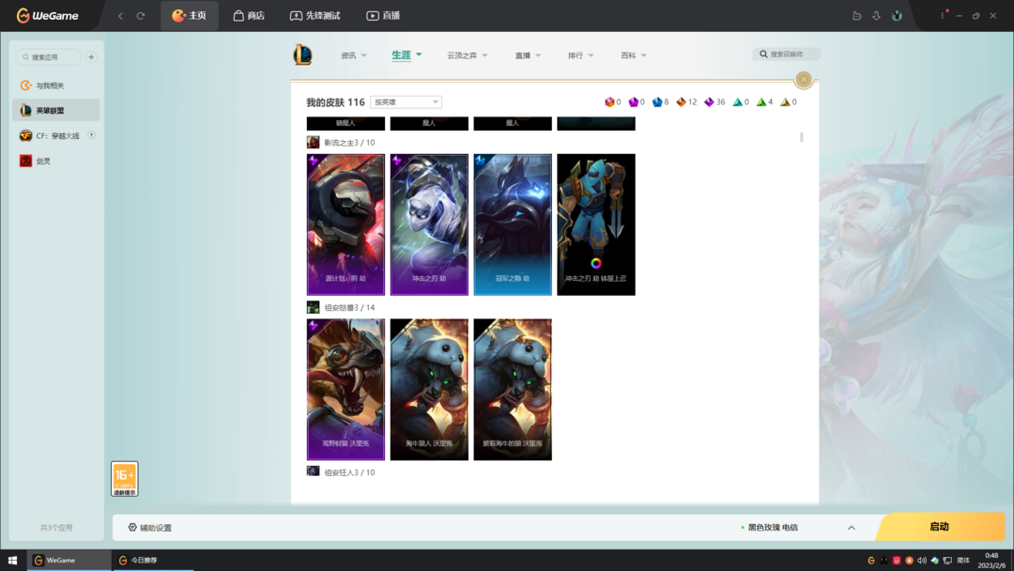Click the chroma color wheel on Zed skin
The image size is (1014, 571).
pos(595,263)
